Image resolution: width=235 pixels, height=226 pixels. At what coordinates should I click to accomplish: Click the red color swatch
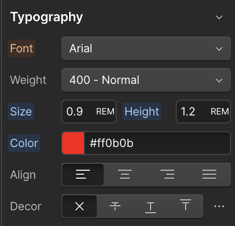coord(73,143)
